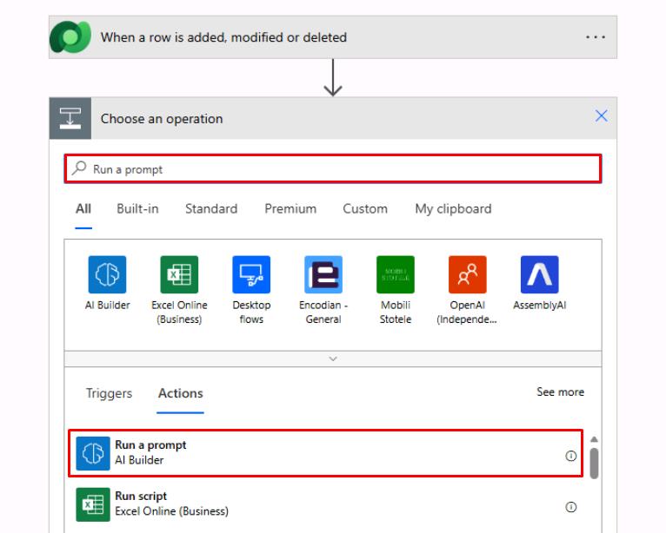Switch to the Premium tab

pos(290,208)
